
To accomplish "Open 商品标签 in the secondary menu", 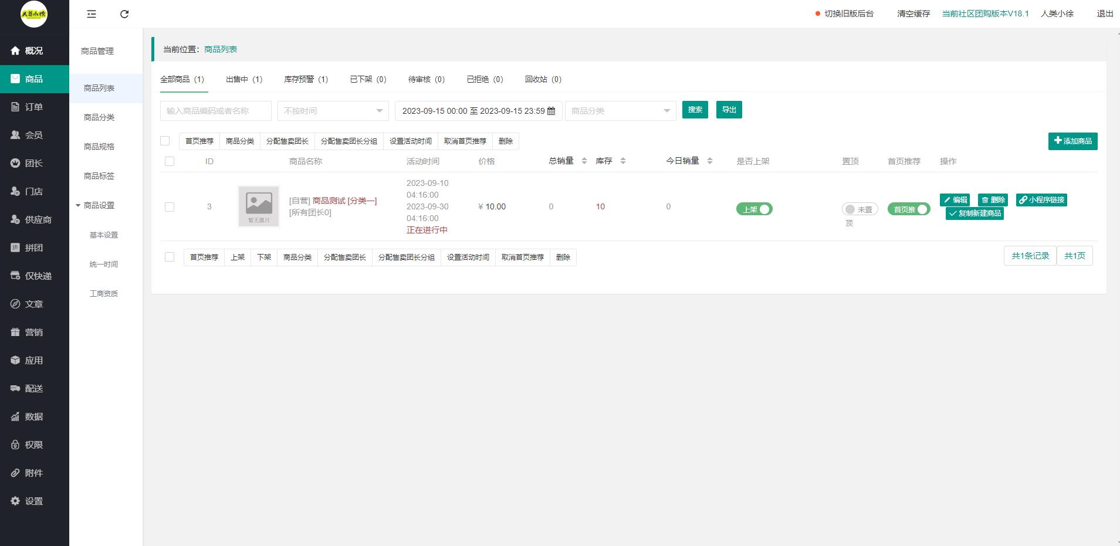I will pos(99,176).
